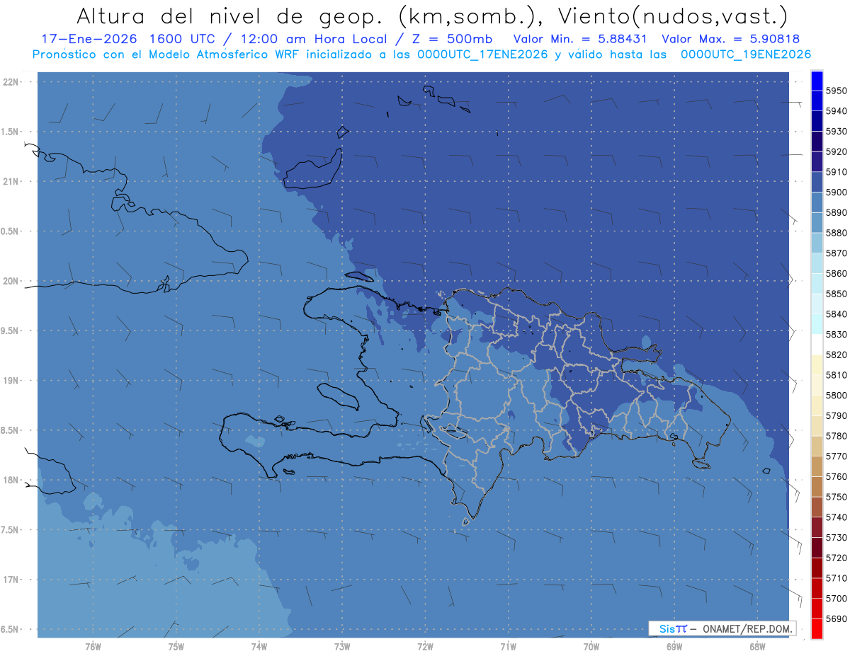Click 'Valor Min. = 5.88431' text

(580, 40)
